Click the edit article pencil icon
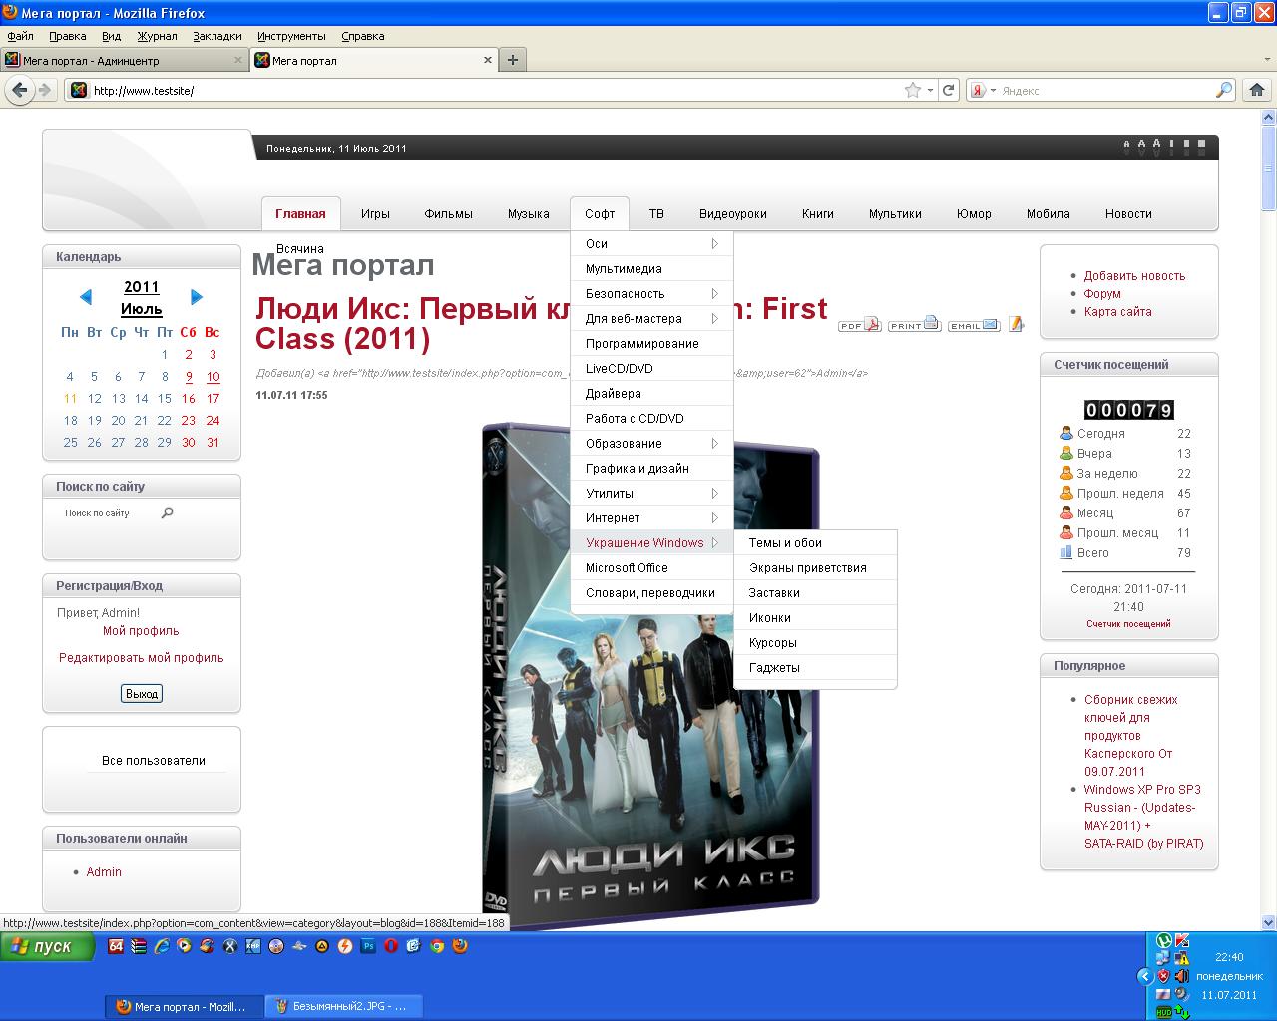The image size is (1277, 1021). point(1016,324)
